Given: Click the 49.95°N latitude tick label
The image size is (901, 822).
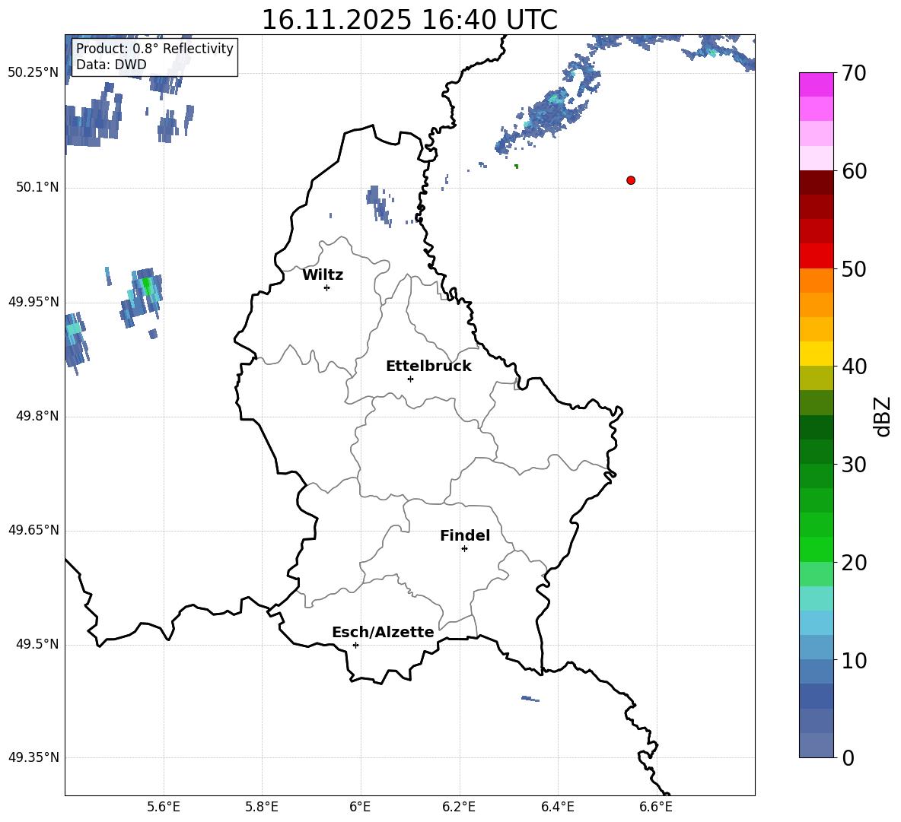Looking at the screenshot, I should point(33,302).
